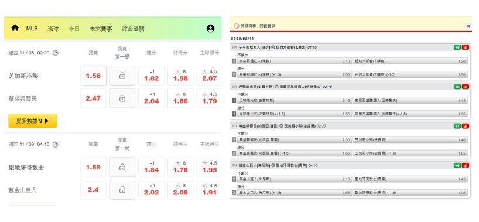
Task: Switch to 今日 tab
Action: coord(74,29)
